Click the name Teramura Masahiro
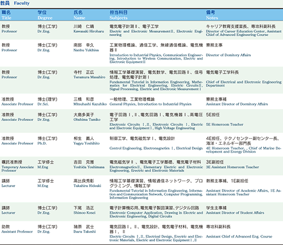The height and width of the screenshot is (245, 283). (89, 77)
